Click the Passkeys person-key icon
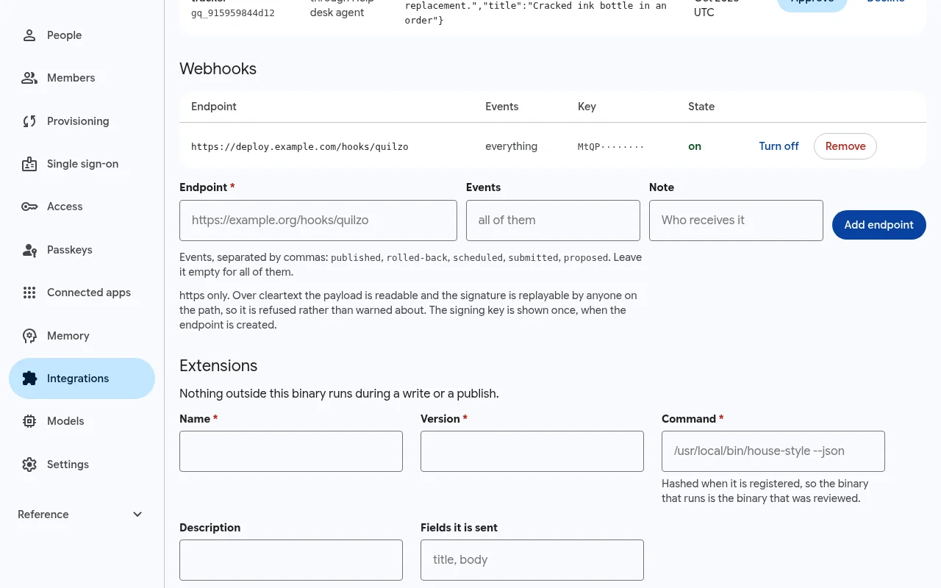This screenshot has height=588, width=941. click(x=29, y=250)
